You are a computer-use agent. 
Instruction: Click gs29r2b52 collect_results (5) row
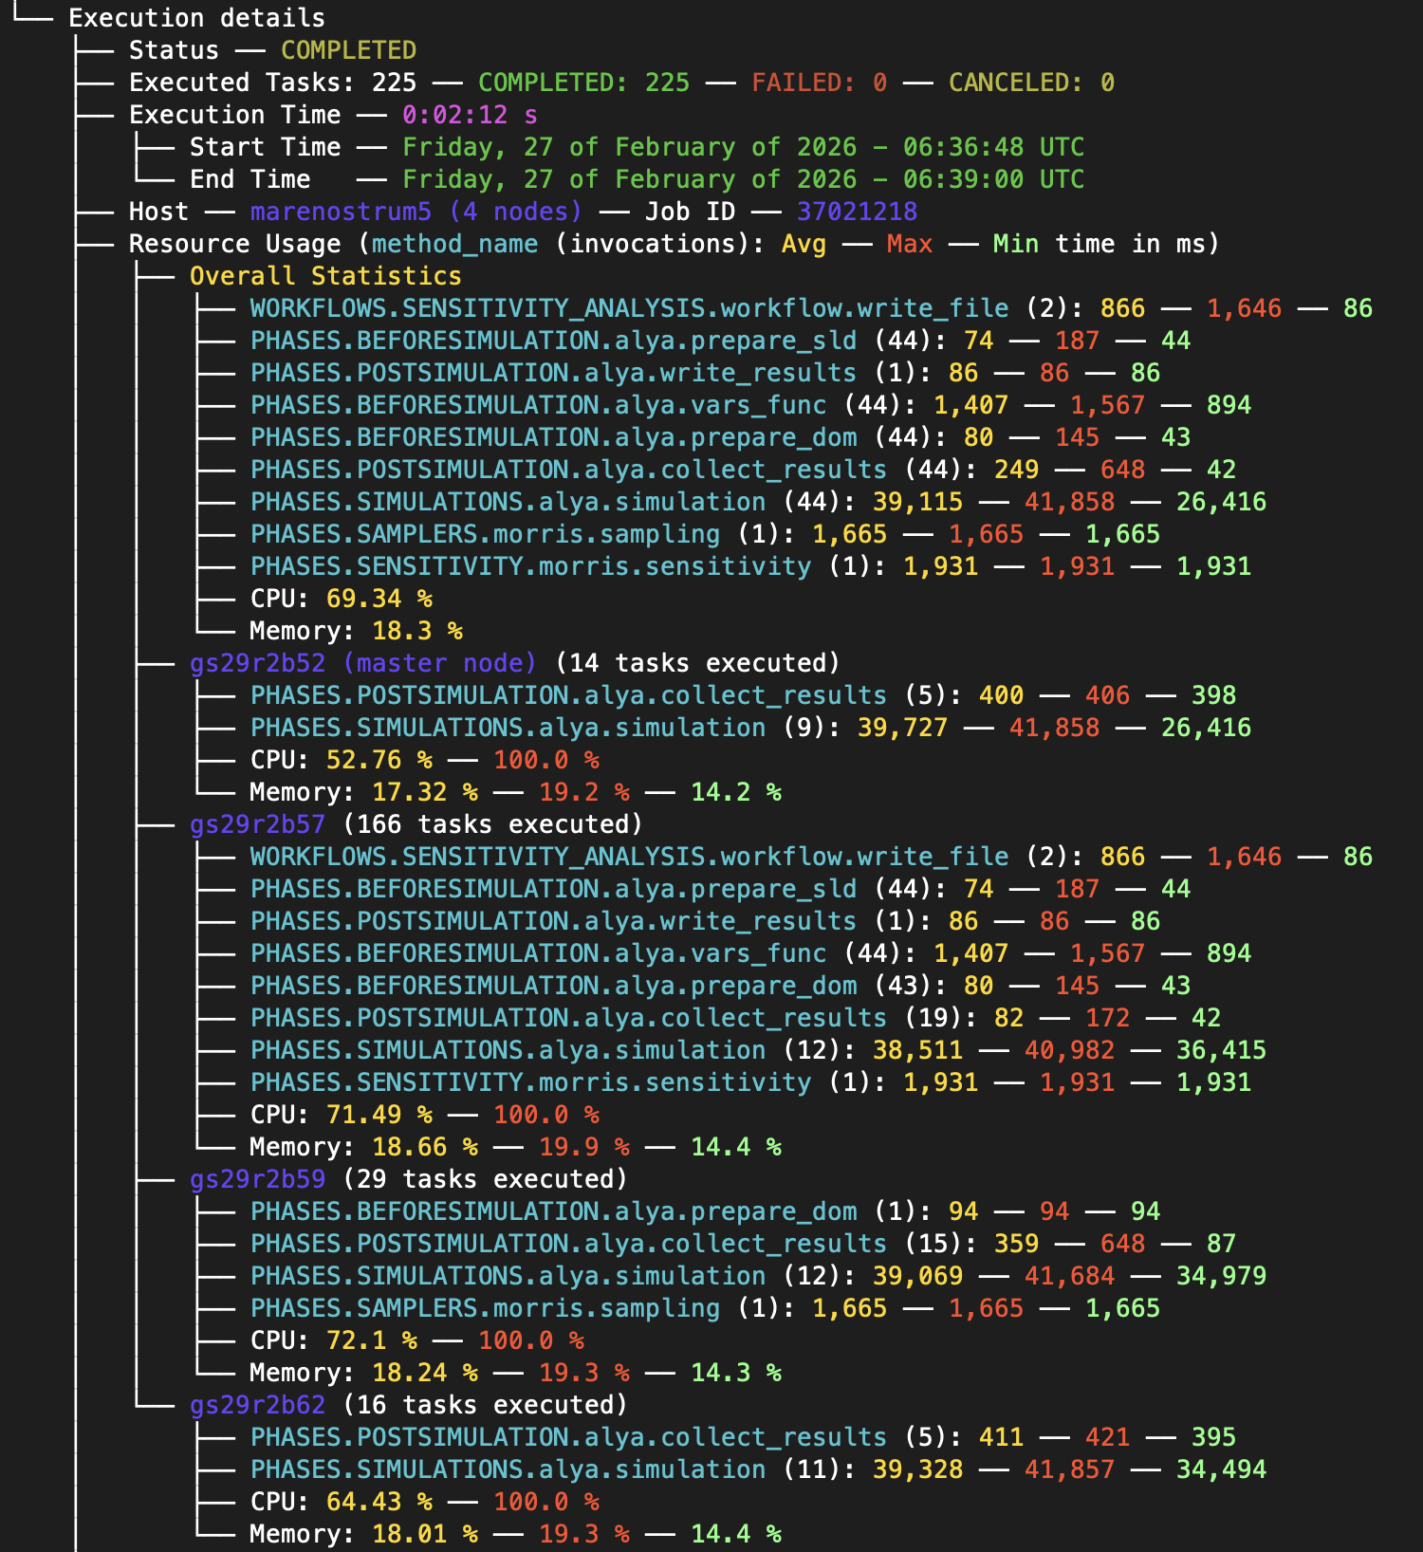(x=743, y=695)
